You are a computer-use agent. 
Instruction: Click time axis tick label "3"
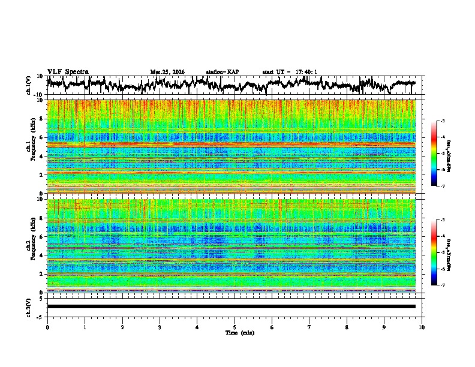(x=160, y=327)
